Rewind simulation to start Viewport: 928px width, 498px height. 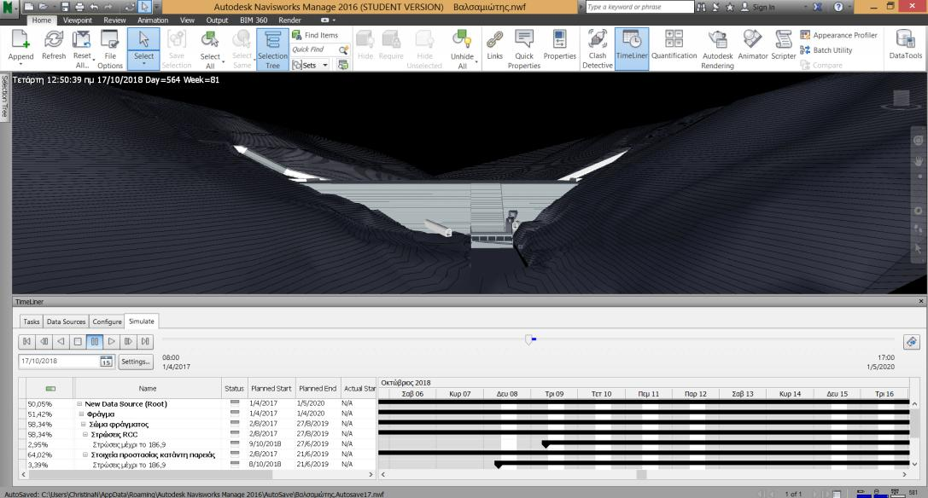(x=26, y=342)
